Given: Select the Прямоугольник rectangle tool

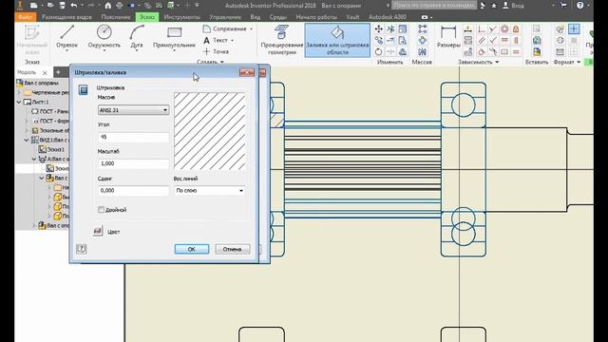Looking at the screenshot, I should point(174,37).
